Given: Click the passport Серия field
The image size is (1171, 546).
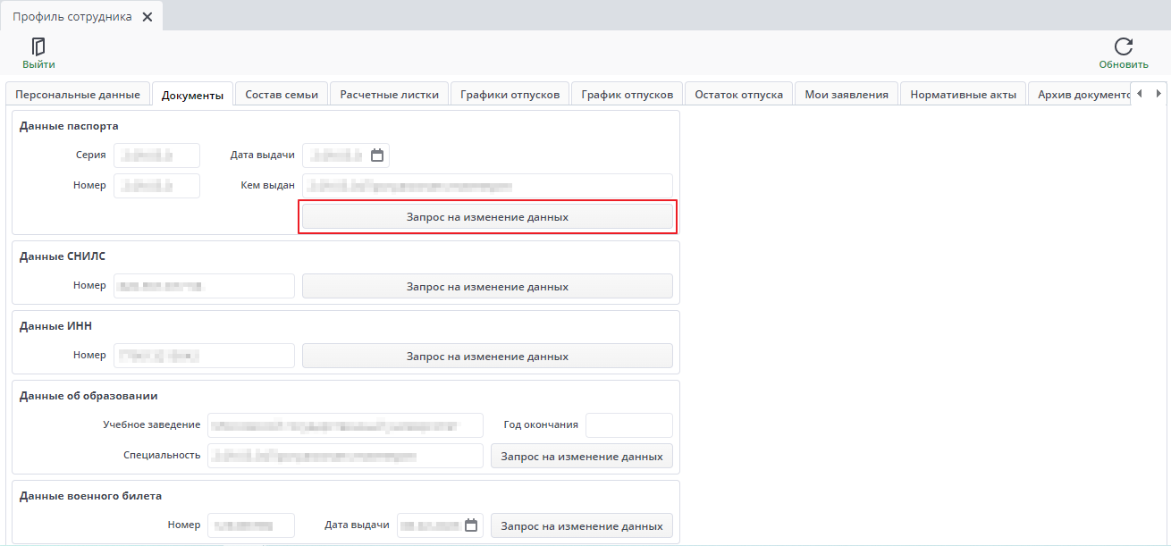Looking at the screenshot, I should (156, 155).
